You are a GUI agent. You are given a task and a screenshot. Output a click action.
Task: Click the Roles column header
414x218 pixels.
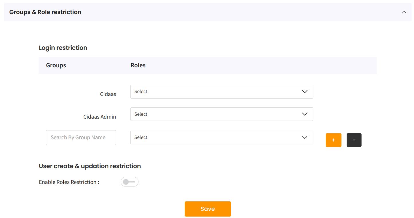138,65
